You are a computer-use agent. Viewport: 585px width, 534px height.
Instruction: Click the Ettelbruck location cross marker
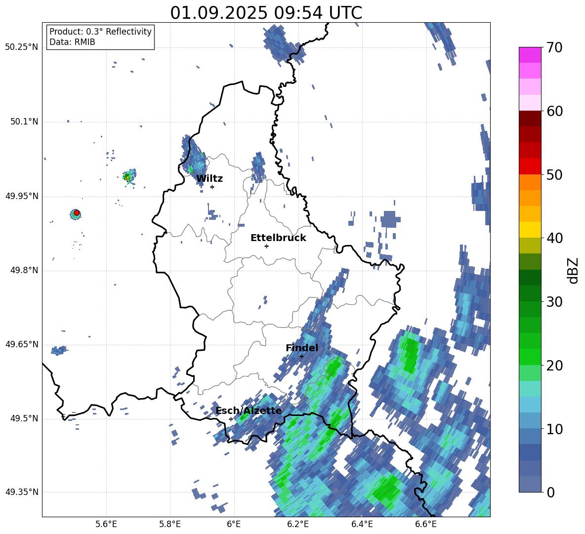266,246
